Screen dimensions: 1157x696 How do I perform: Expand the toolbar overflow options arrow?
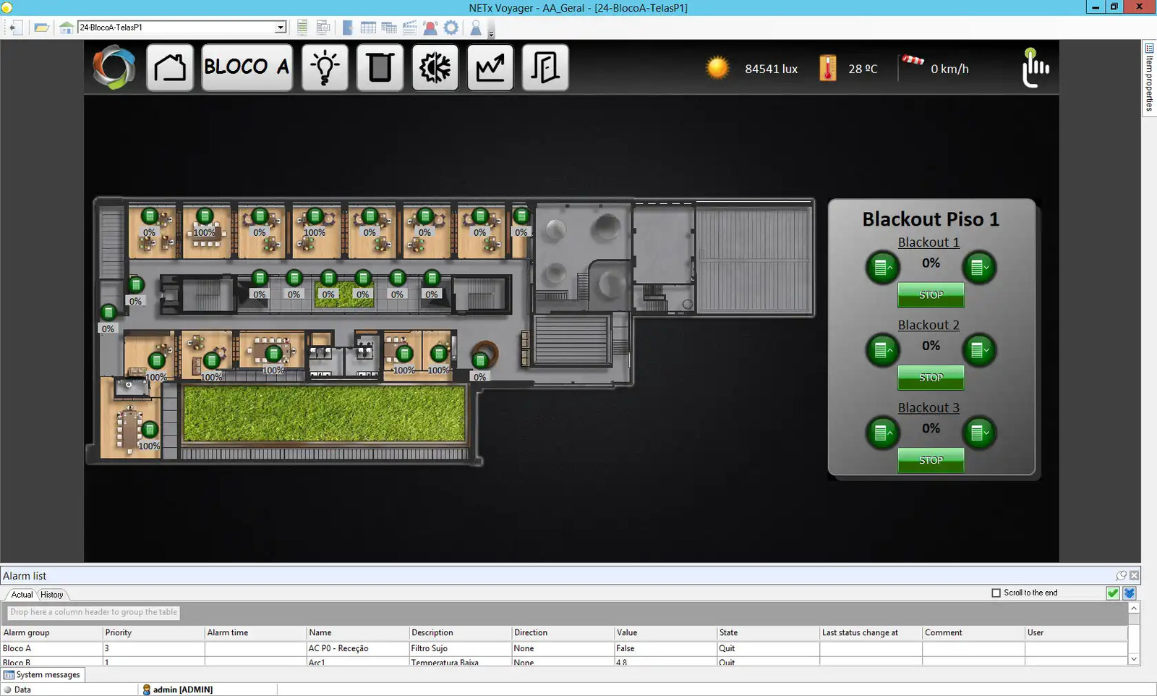[x=491, y=34]
